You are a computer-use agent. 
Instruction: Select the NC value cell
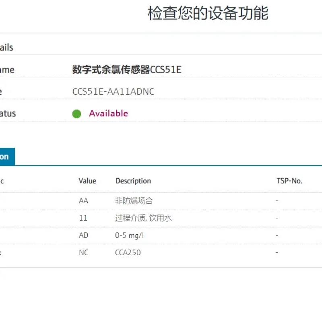point(84,253)
